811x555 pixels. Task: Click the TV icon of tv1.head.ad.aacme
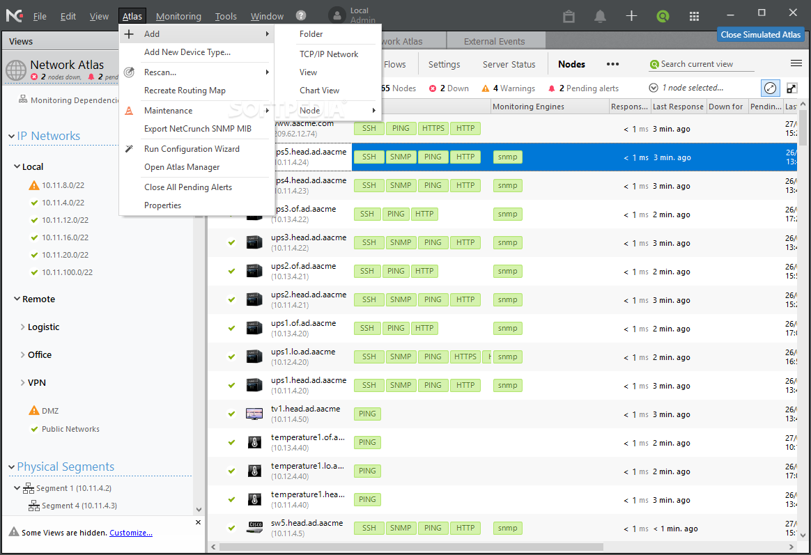254,414
